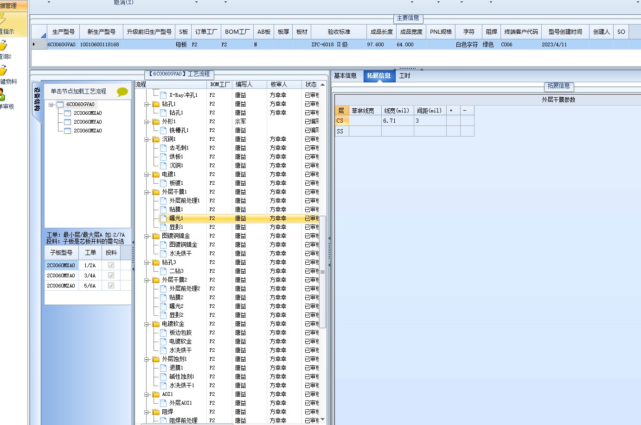
Task: Click the 编写人 column header
Action: point(250,84)
